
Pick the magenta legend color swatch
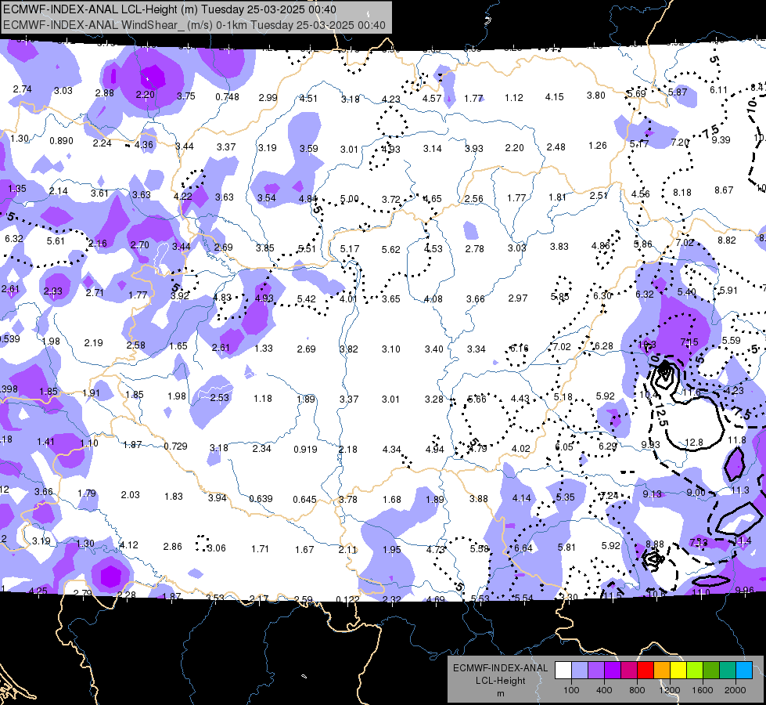click(629, 671)
